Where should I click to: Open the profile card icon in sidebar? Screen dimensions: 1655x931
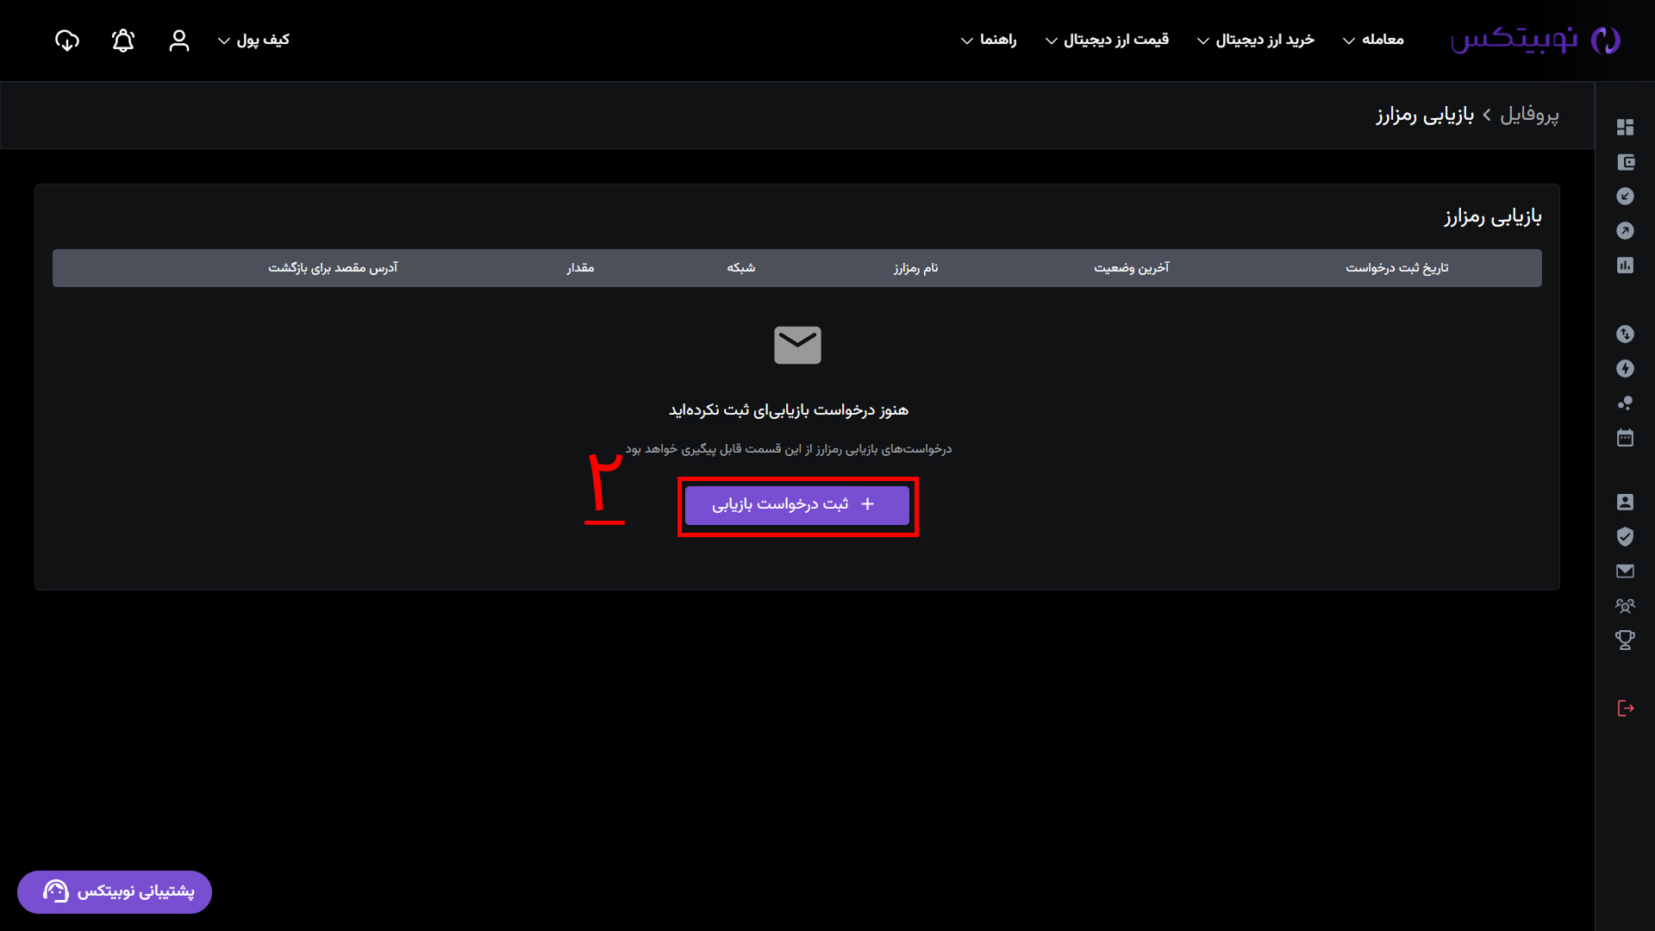(x=1625, y=503)
